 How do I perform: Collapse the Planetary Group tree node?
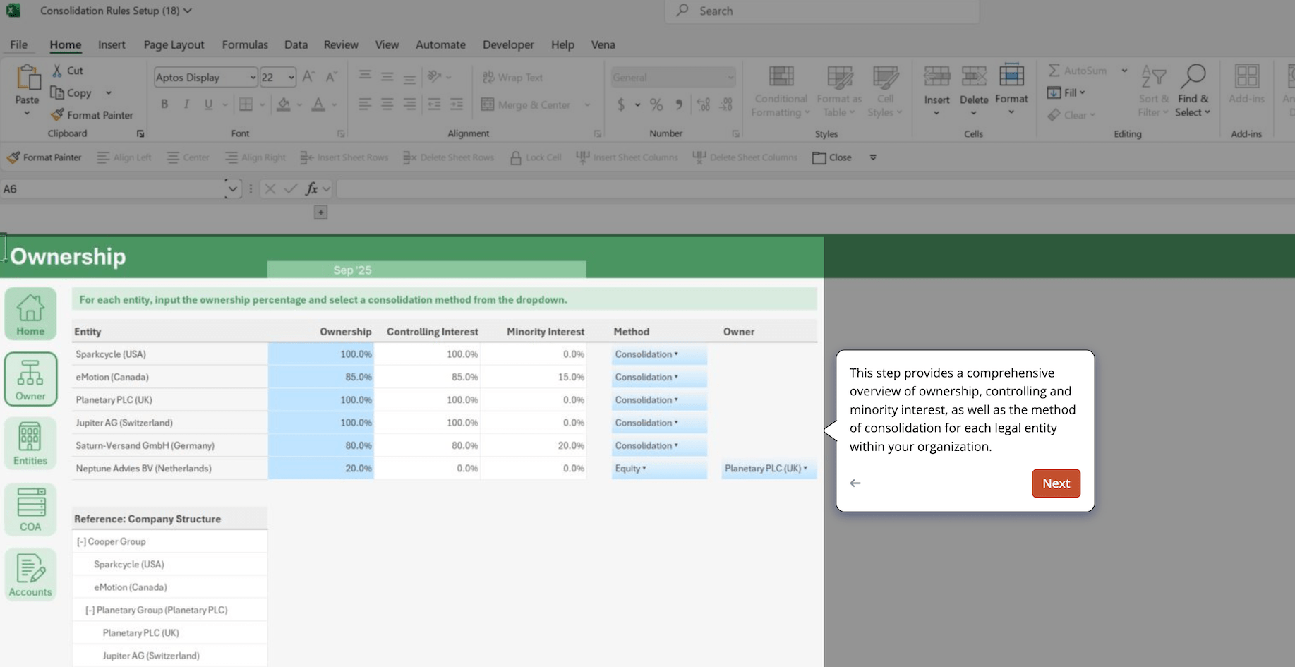pos(90,611)
